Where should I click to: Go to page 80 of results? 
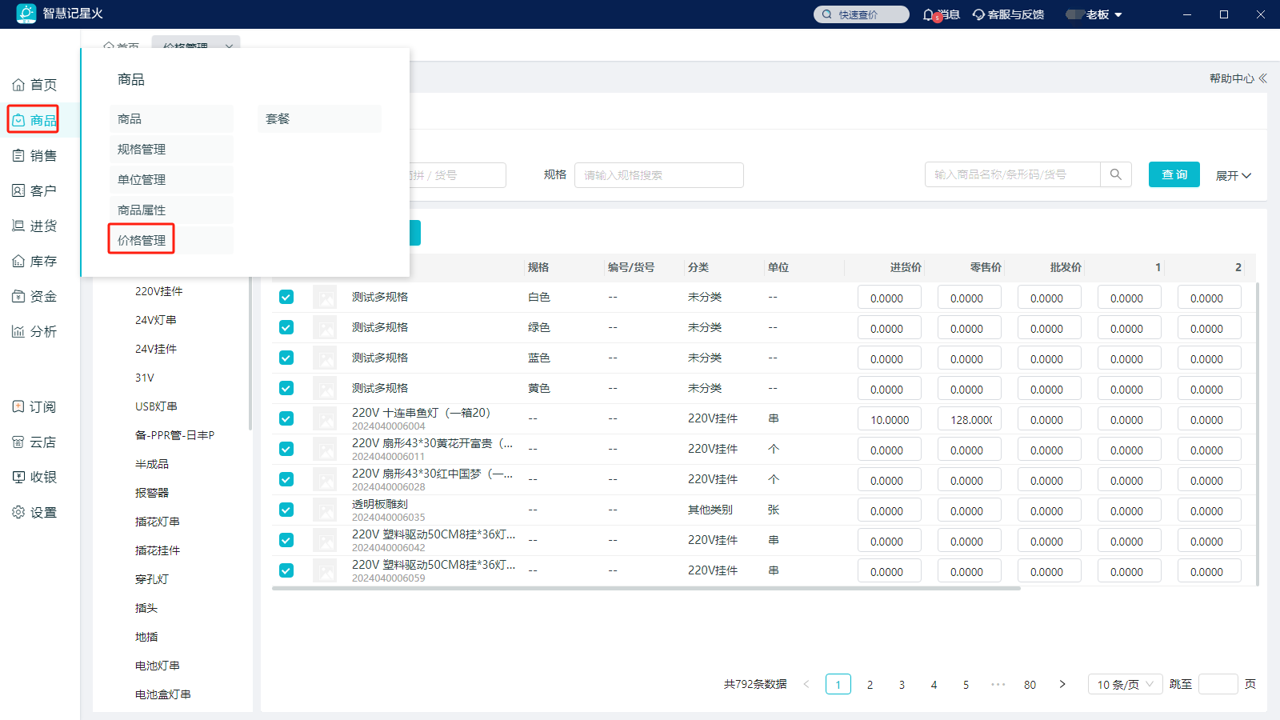tap(1030, 684)
